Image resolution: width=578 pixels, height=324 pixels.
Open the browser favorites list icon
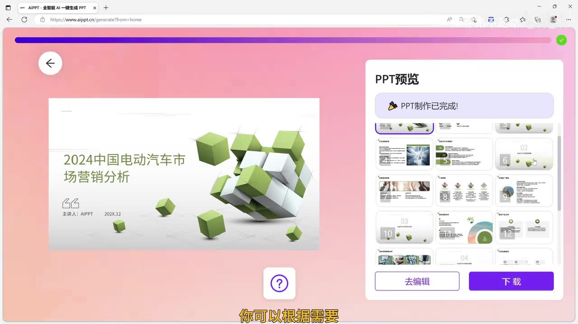pos(522,19)
